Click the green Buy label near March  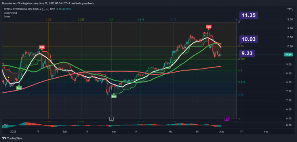(x=114, y=96)
